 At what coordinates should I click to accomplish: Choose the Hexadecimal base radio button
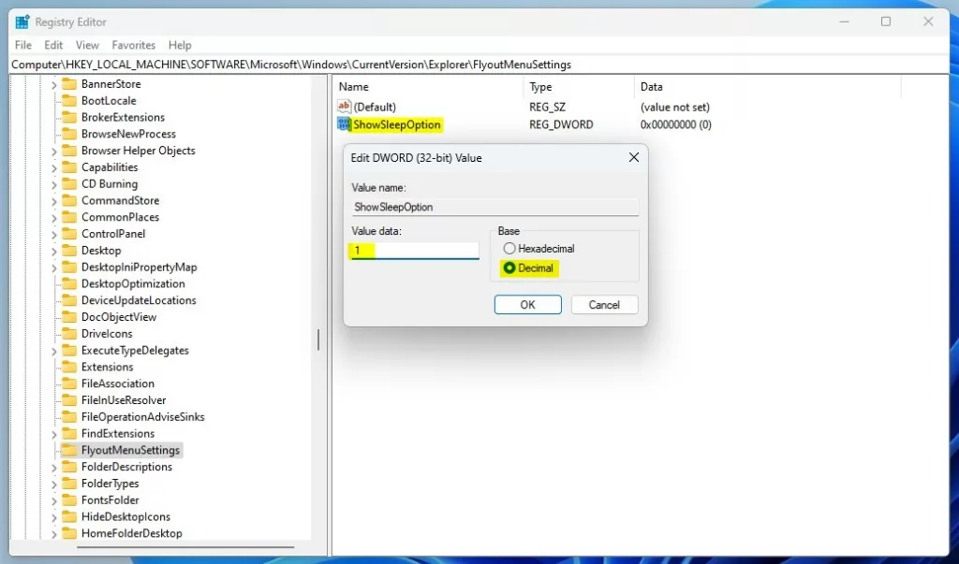[x=509, y=249]
